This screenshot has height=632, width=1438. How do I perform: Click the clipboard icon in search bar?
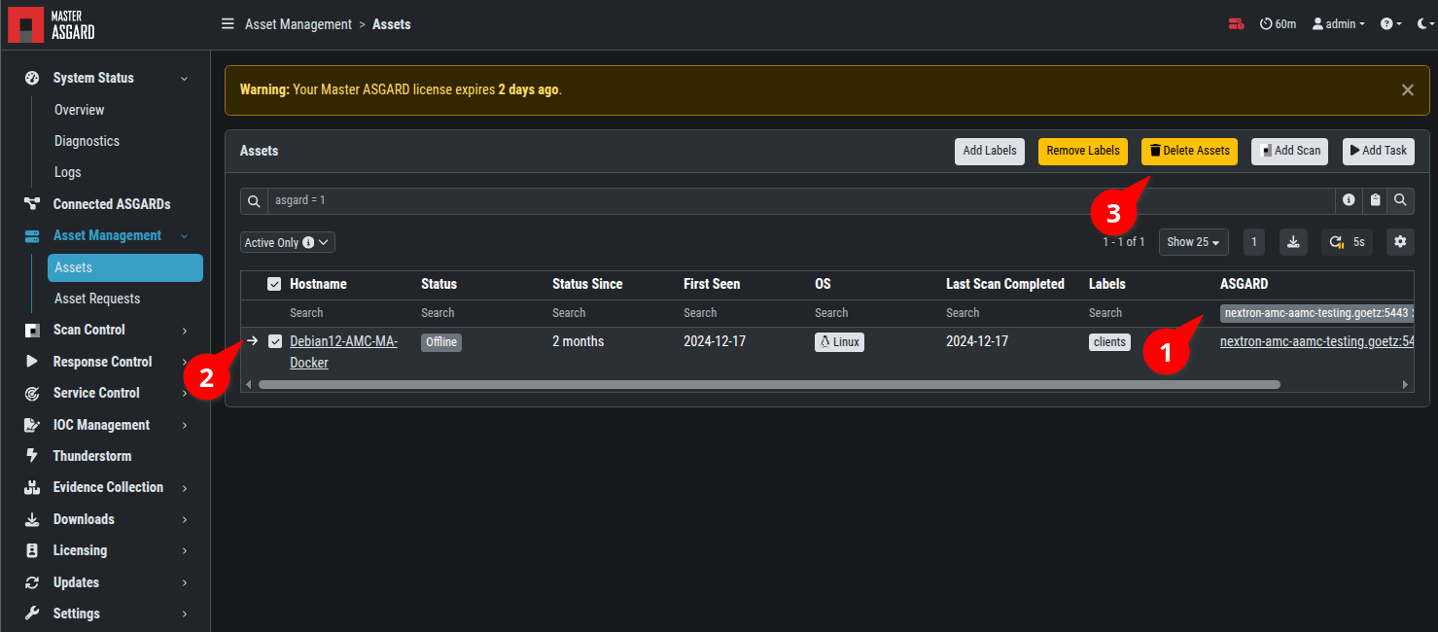(x=1375, y=200)
